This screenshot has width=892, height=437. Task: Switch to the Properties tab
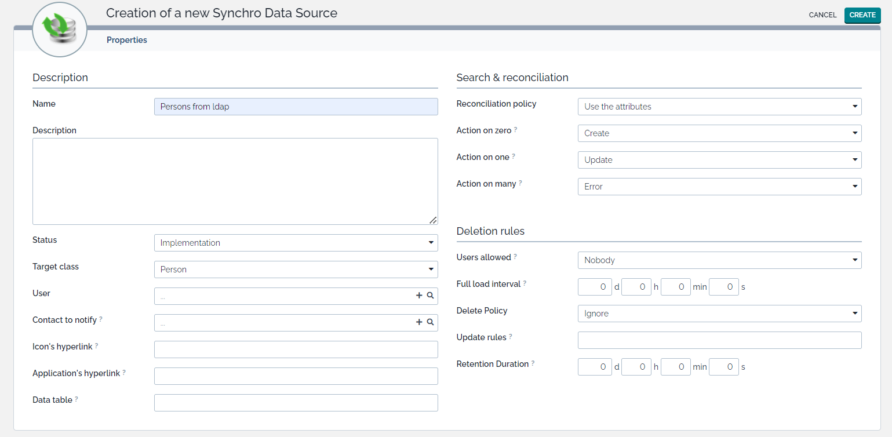point(127,40)
